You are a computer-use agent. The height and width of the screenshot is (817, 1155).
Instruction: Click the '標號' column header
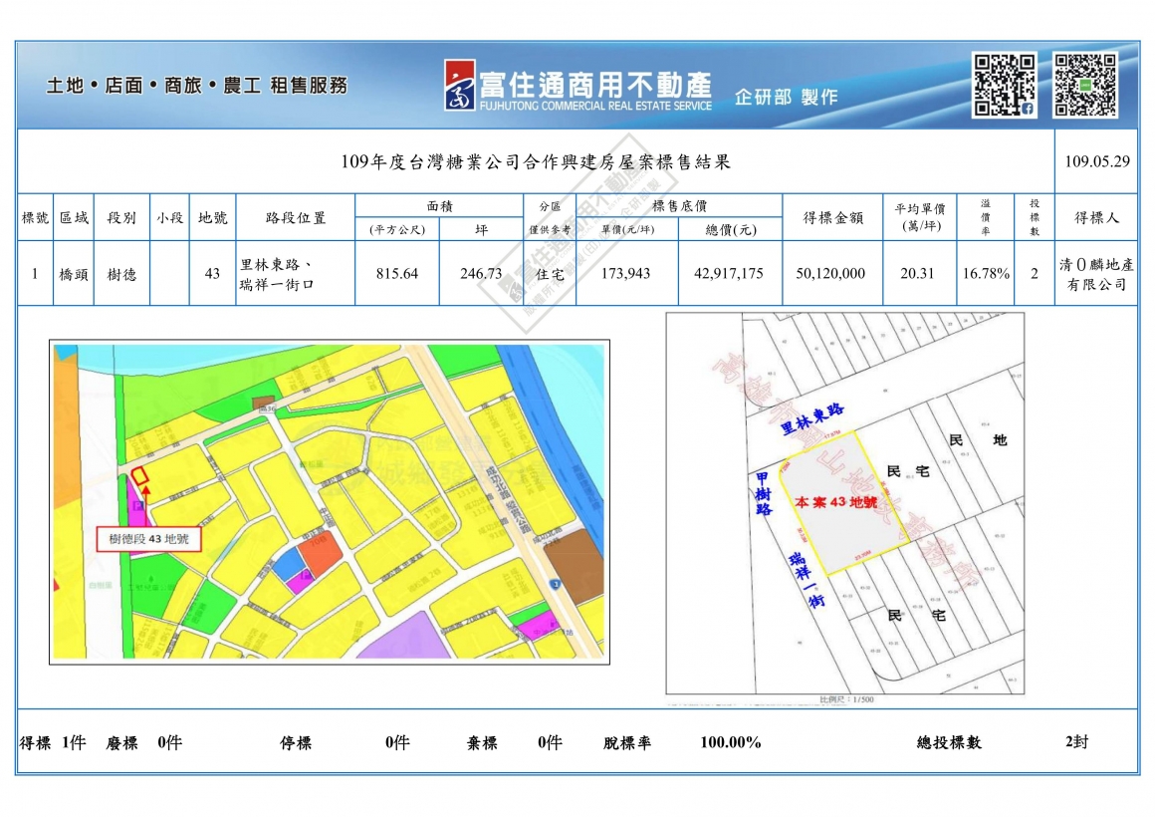(x=36, y=217)
